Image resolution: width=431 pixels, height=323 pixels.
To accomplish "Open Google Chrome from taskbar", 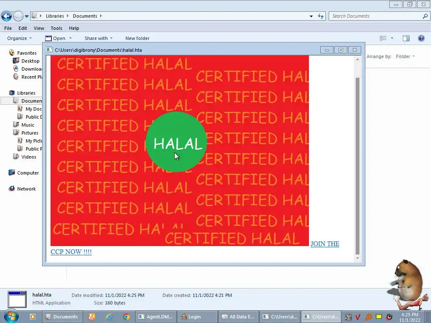I will click(126, 317).
